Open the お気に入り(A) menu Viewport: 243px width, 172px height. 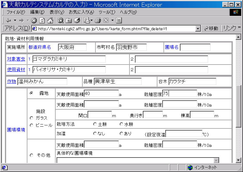[81, 12]
